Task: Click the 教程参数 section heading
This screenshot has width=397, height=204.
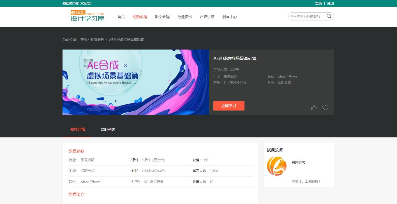Action: pos(77,151)
